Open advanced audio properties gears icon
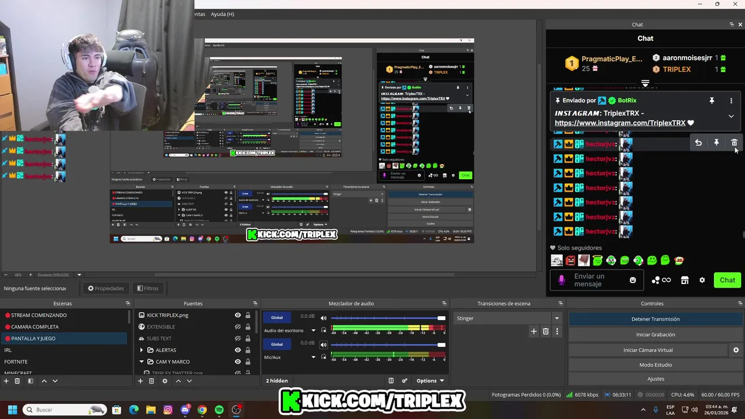745x419 pixels. tap(405, 381)
